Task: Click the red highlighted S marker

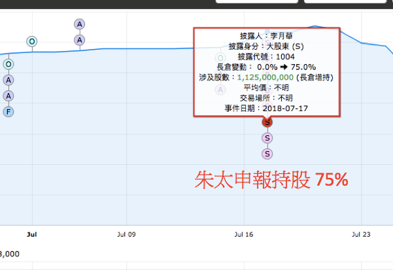Action: tap(267, 122)
